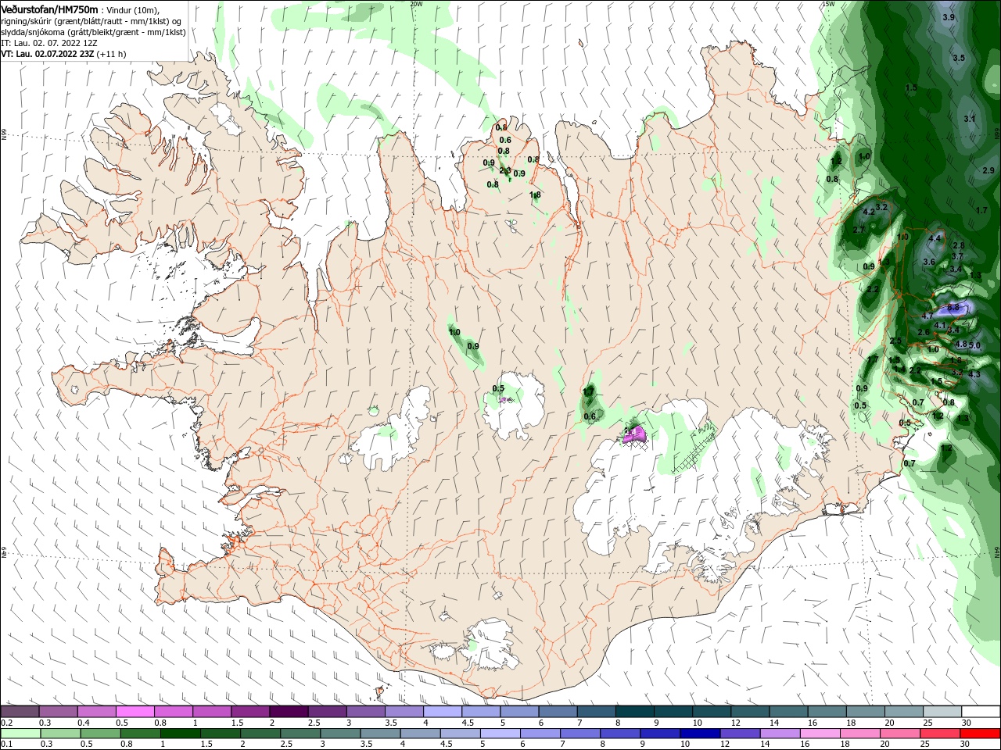Pick the bright pink 0.5 snow scale swatch
Screen dimensions: 1001x750
pyautogui.click(x=135, y=712)
